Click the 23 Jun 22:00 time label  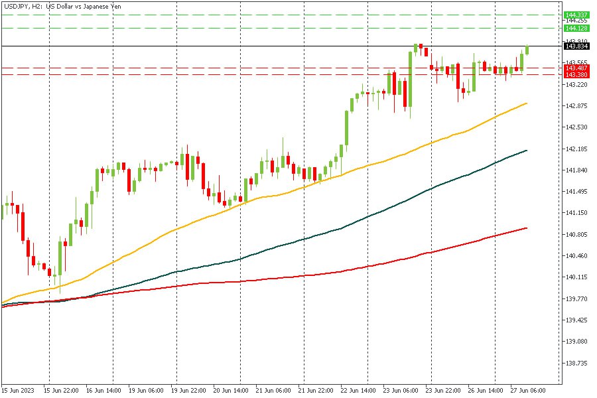point(443,391)
